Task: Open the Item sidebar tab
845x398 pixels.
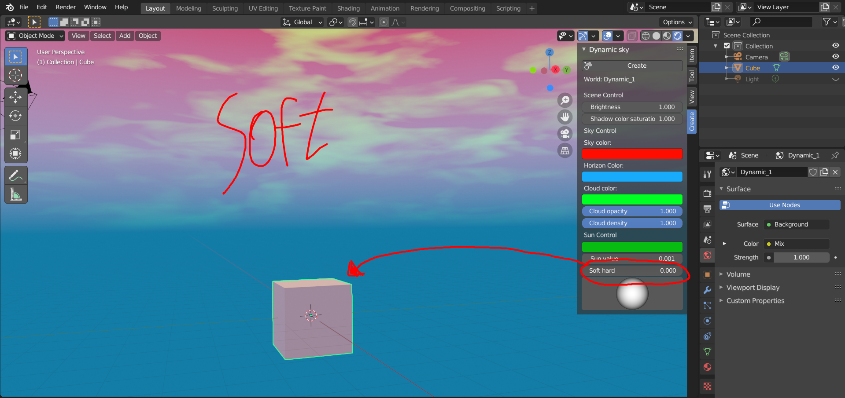Action: [x=692, y=55]
